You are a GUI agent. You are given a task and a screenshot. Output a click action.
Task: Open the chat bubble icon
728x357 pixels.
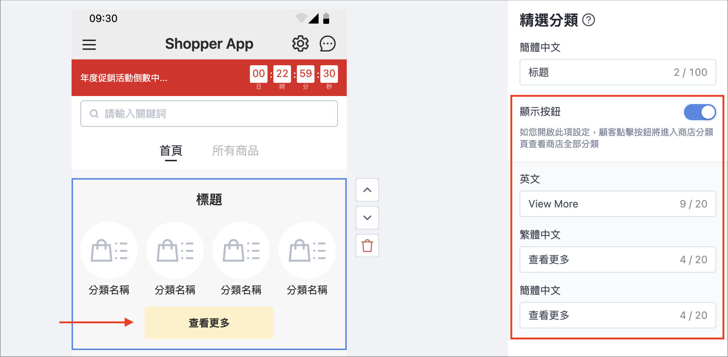click(x=328, y=44)
